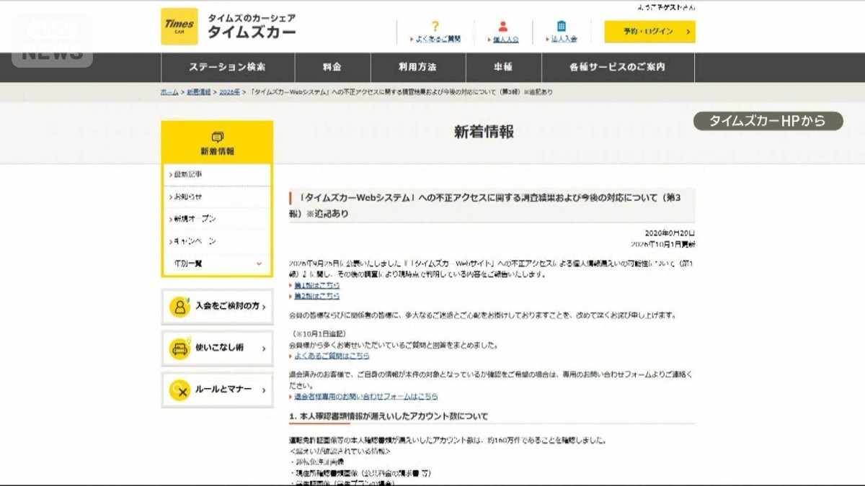Select キャンペーン in sidebar

[217, 241]
